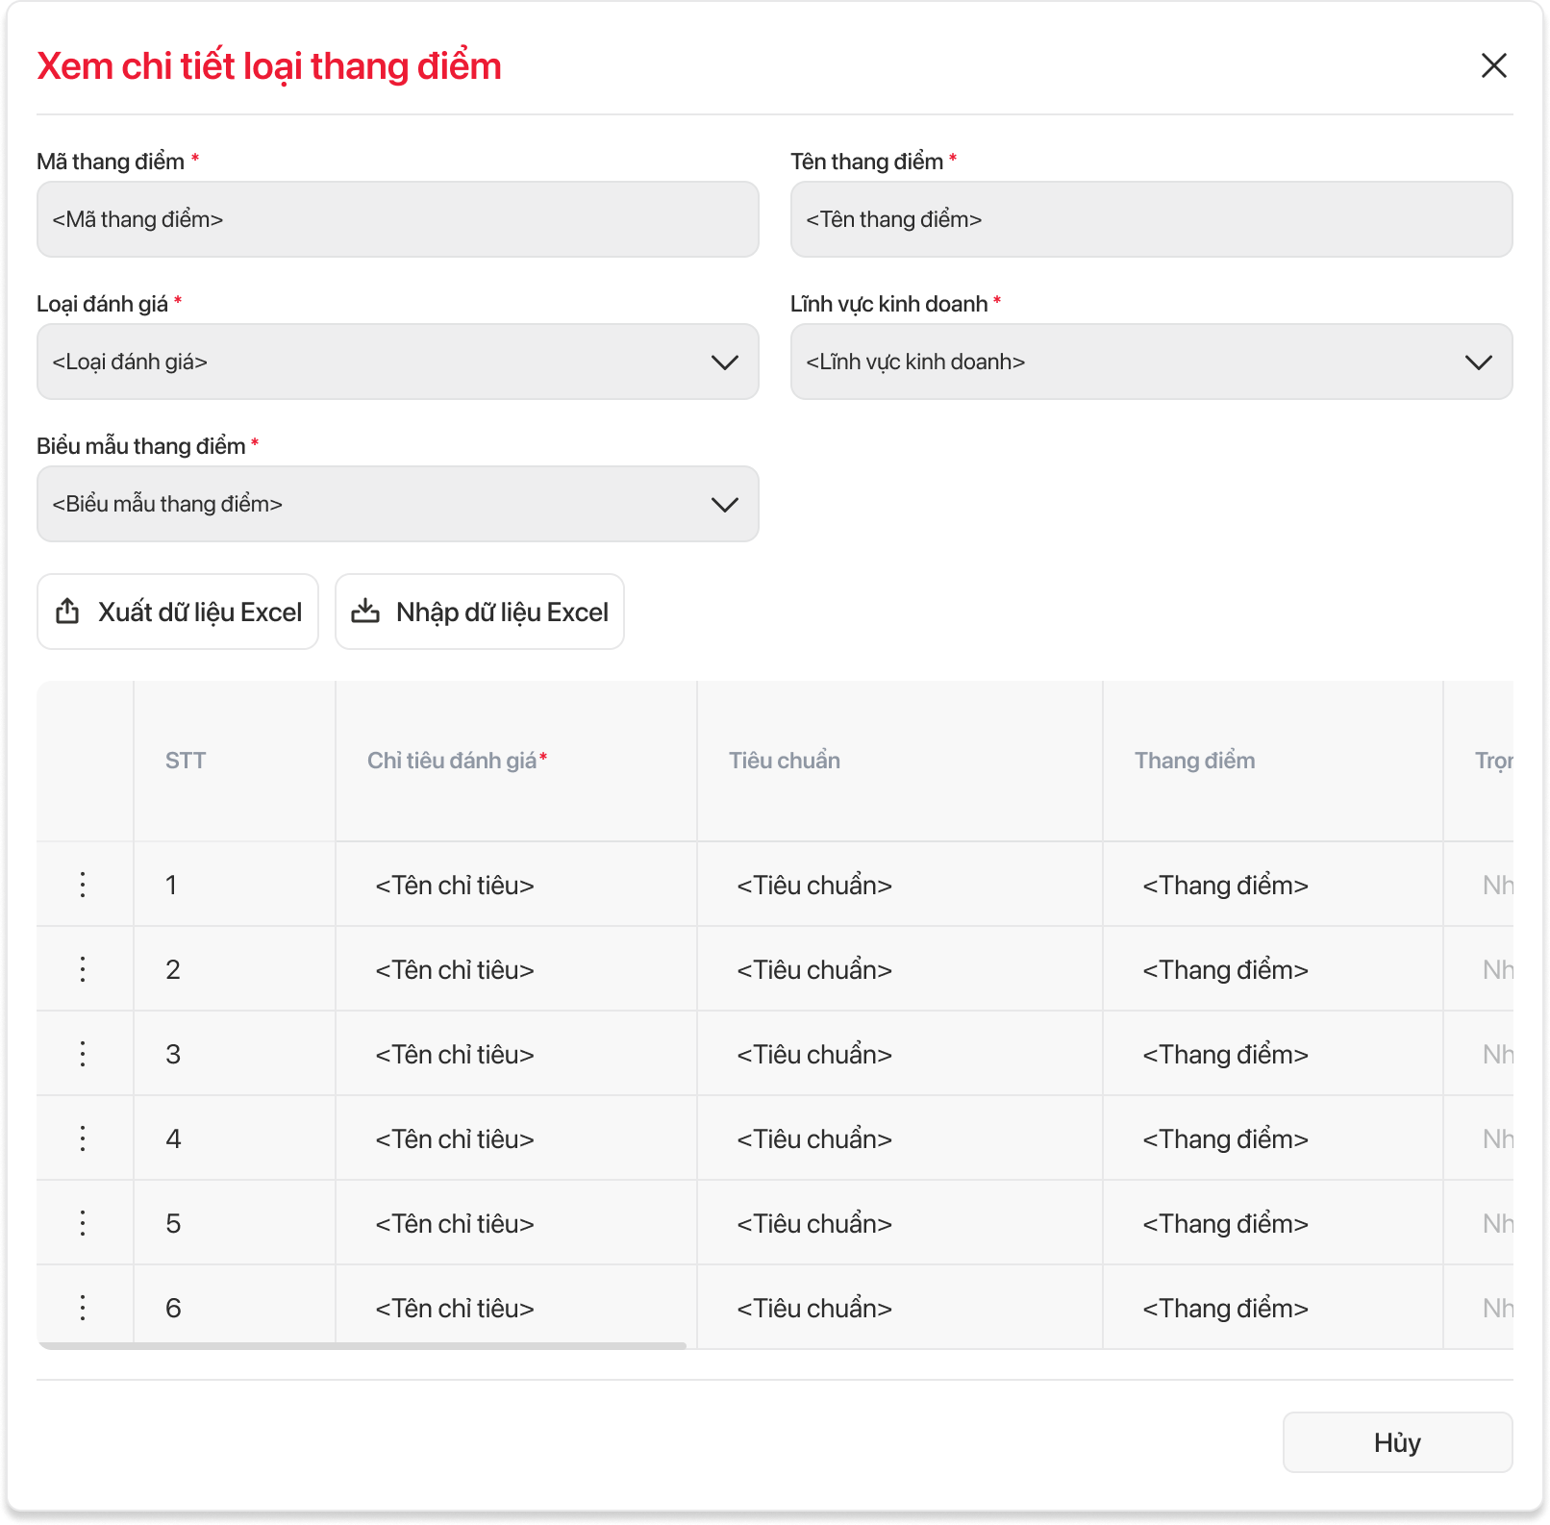Click the three-dot menu for row 1
The height and width of the screenshot is (1525, 1550).
point(83,885)
